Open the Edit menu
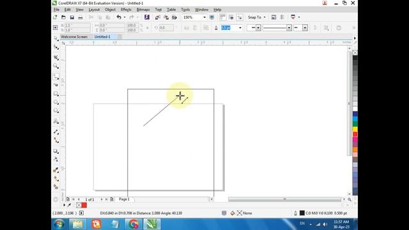This screenshot has height=230, width=409. [x=68, y=10]
